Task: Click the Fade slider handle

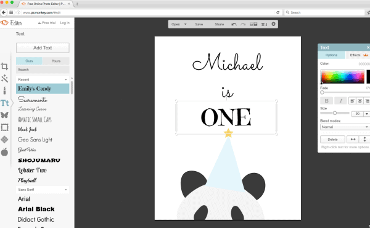Action: pos(322,93)
